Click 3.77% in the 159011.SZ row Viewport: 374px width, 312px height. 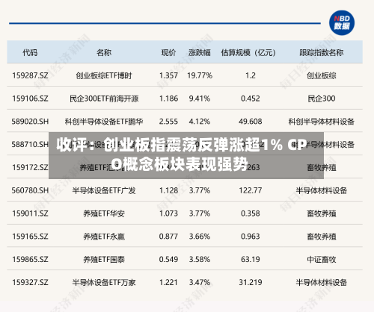pos(200,213)
